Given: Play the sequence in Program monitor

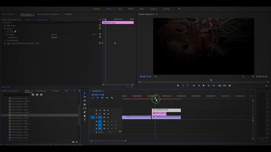Looking at the screenshot, I should coord(204,85).
